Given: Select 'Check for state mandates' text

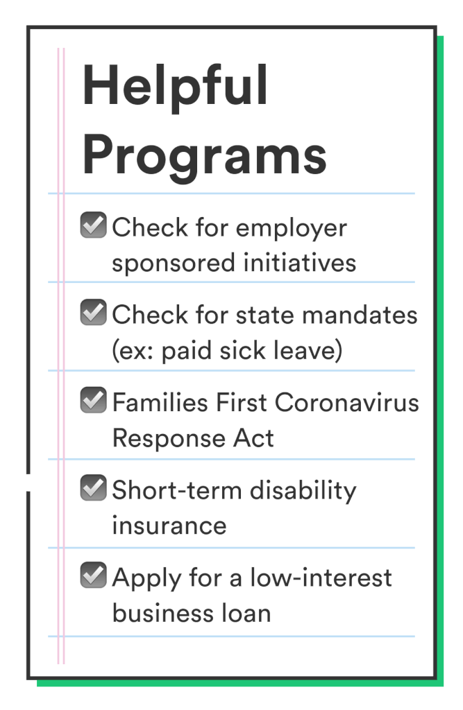Looking at the screenshot, I should coord(265,315).
